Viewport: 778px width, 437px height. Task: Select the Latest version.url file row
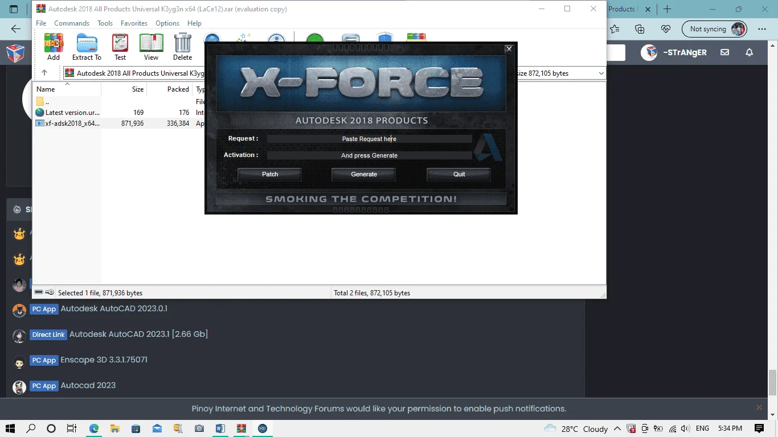tap(120, 112)
